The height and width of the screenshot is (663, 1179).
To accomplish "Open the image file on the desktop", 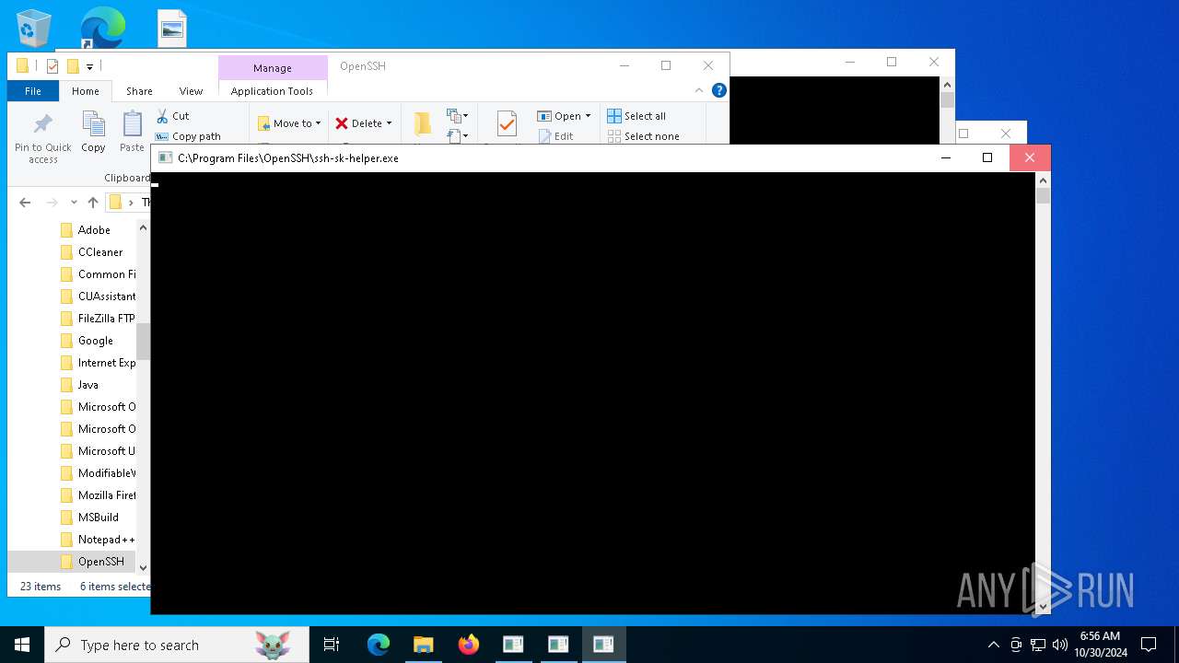I will [172, 29].
